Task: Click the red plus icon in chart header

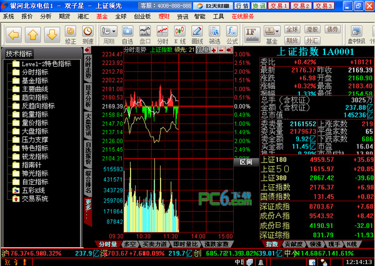Action: tap(214, 50)
